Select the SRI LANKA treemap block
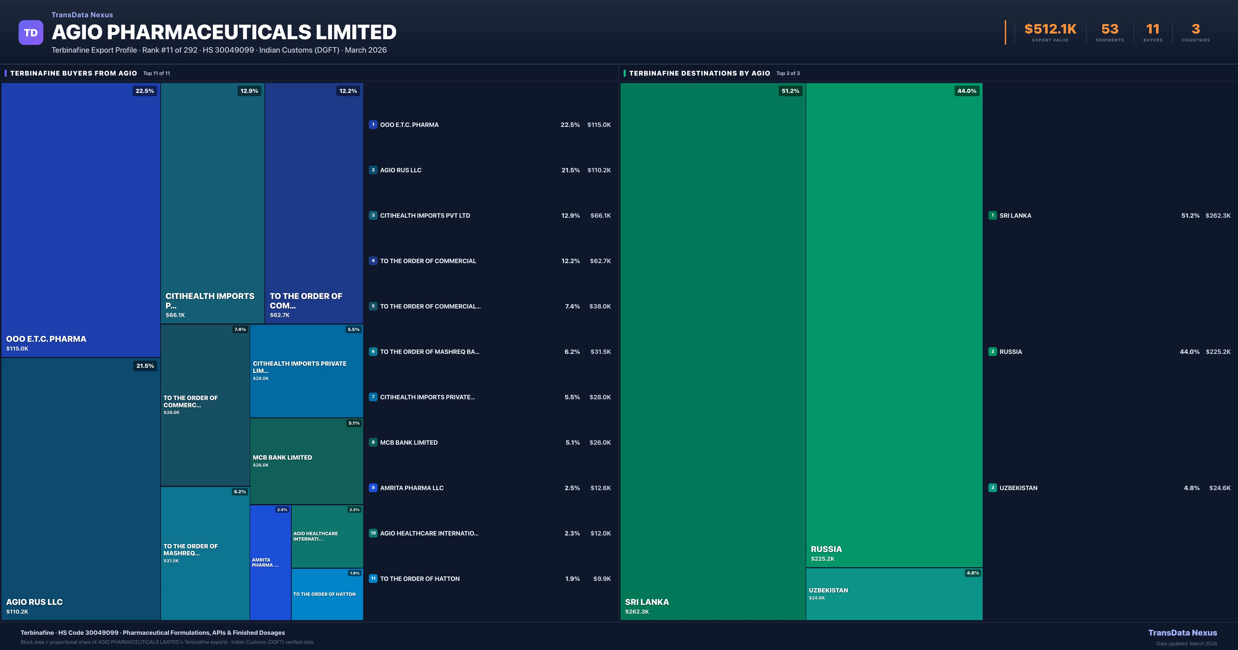 coord(713,351)
